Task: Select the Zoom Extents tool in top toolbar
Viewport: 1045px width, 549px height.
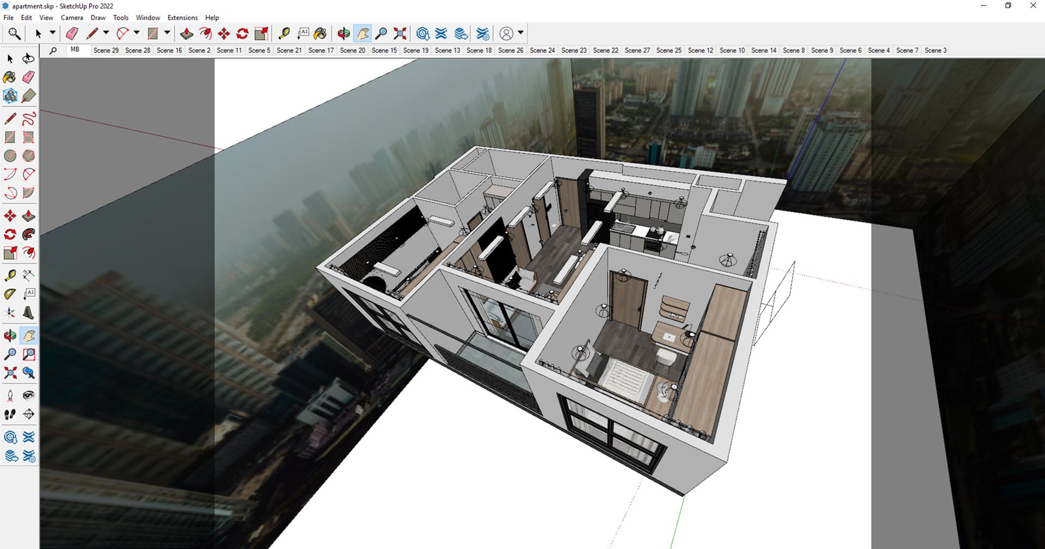Action: coord(400,34)
